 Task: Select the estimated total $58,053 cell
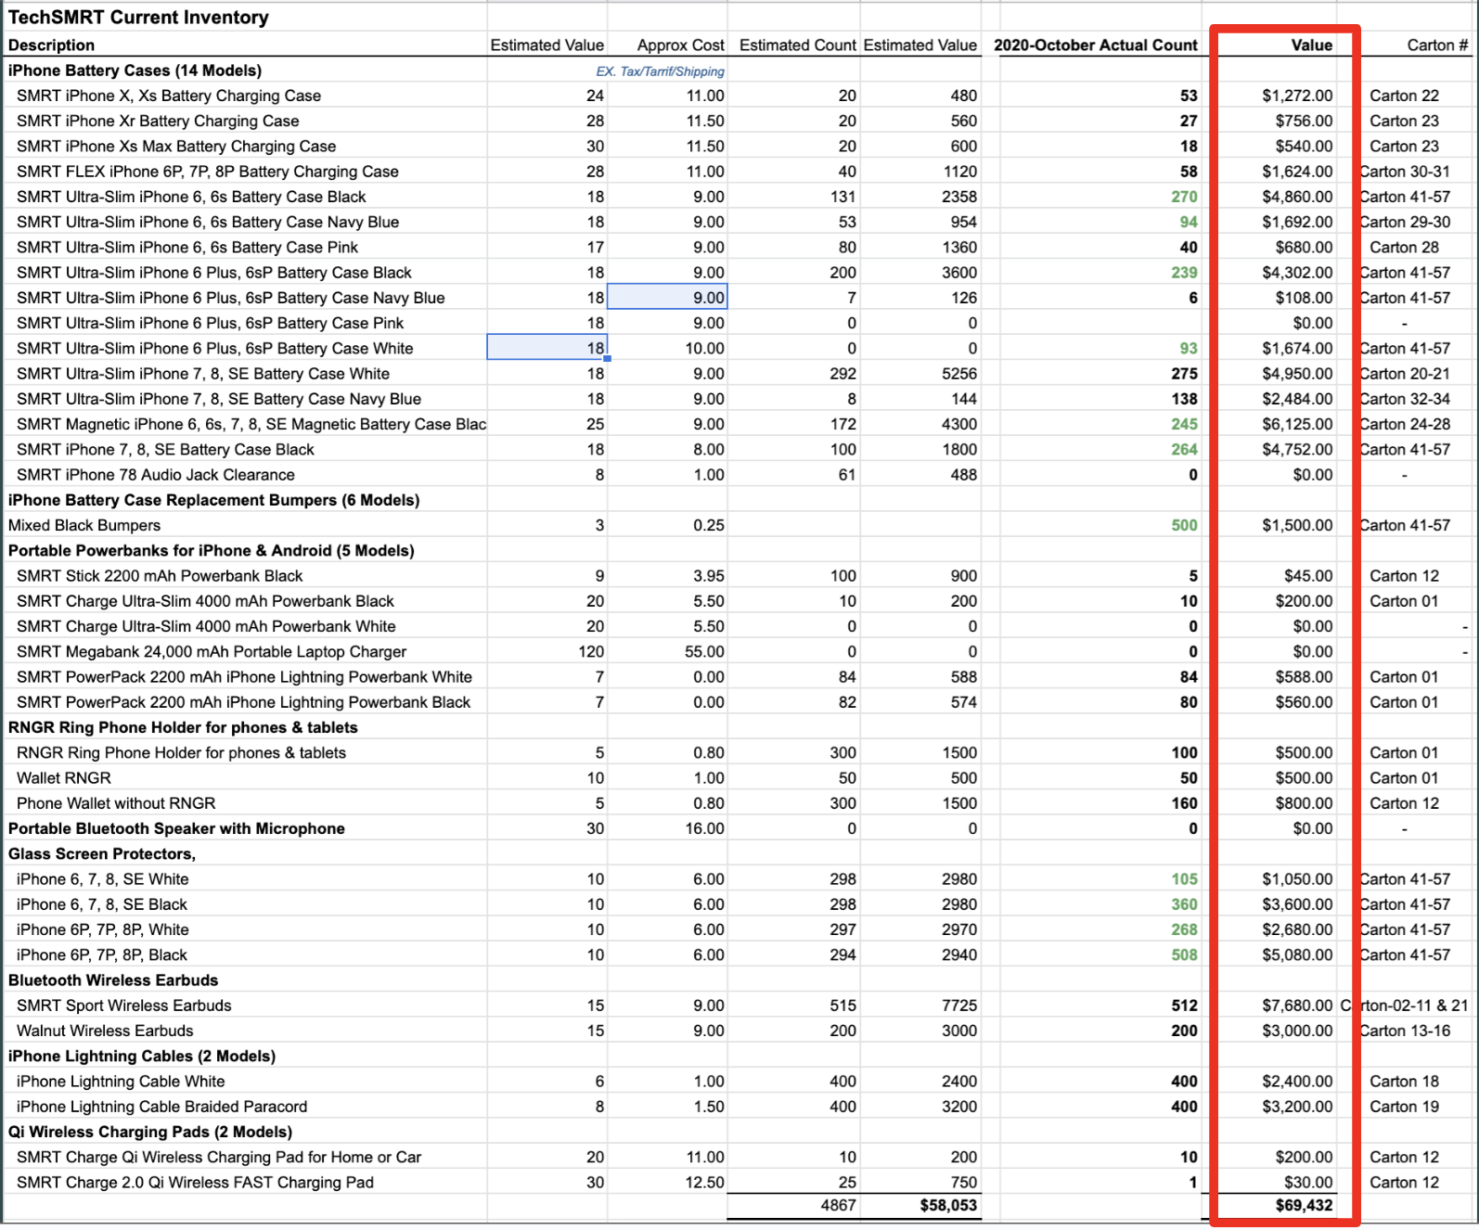pyautogui.click(x=948, y=1206)
